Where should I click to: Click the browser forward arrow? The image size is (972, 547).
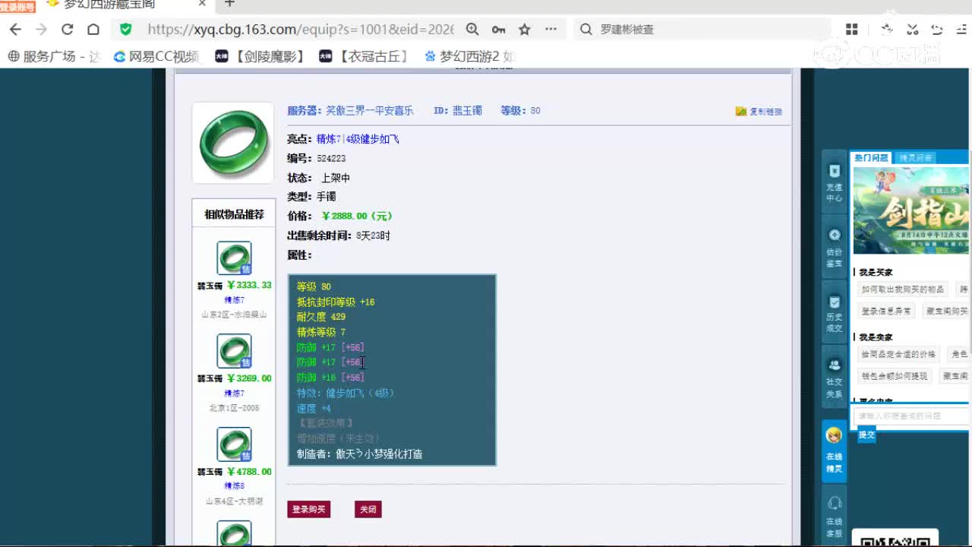point(42,30)
